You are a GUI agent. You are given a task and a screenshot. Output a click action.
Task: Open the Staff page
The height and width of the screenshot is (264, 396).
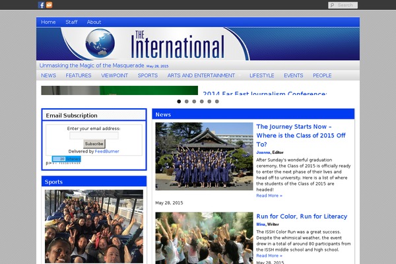pyautogui.click(x=71, y=22)
